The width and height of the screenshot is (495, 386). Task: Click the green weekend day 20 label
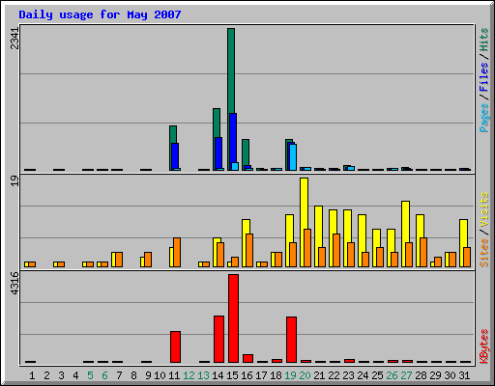pos(305,375)
